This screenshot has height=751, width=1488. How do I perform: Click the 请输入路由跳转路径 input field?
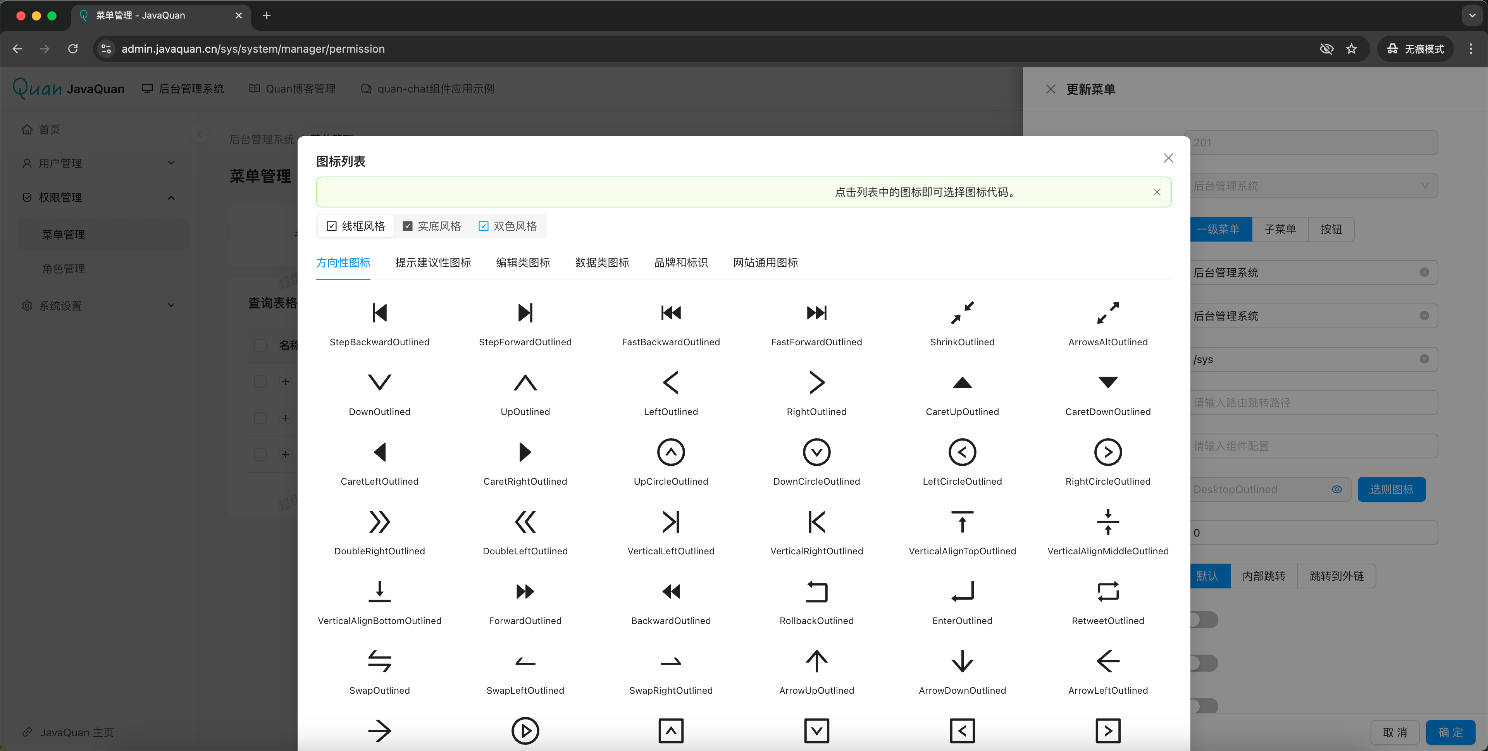pyautogui.click(x=1314, y=402)
